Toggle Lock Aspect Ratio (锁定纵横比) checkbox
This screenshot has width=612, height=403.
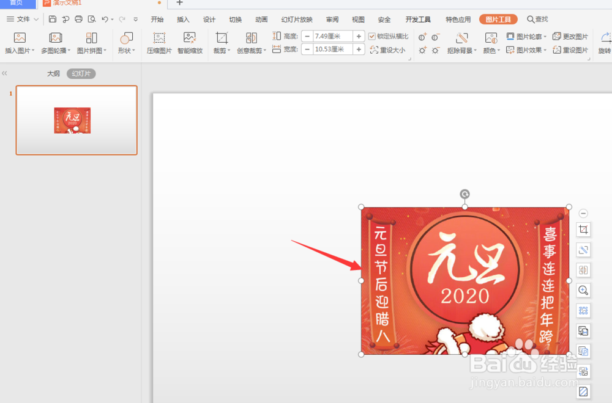[372, 36]
